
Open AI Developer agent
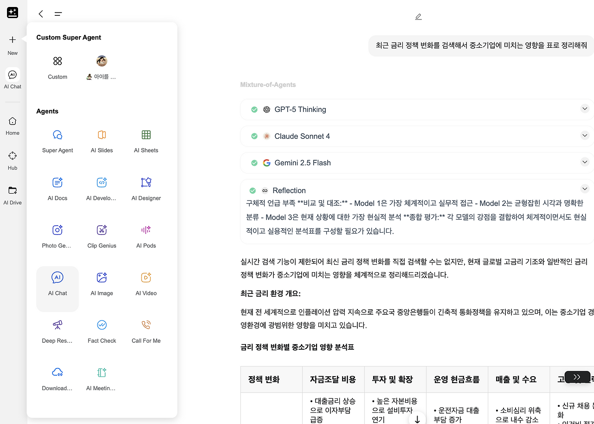pyautogui.click(x=102, y=189)
